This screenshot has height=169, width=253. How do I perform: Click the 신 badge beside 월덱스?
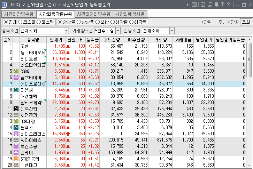pos(16,128)
